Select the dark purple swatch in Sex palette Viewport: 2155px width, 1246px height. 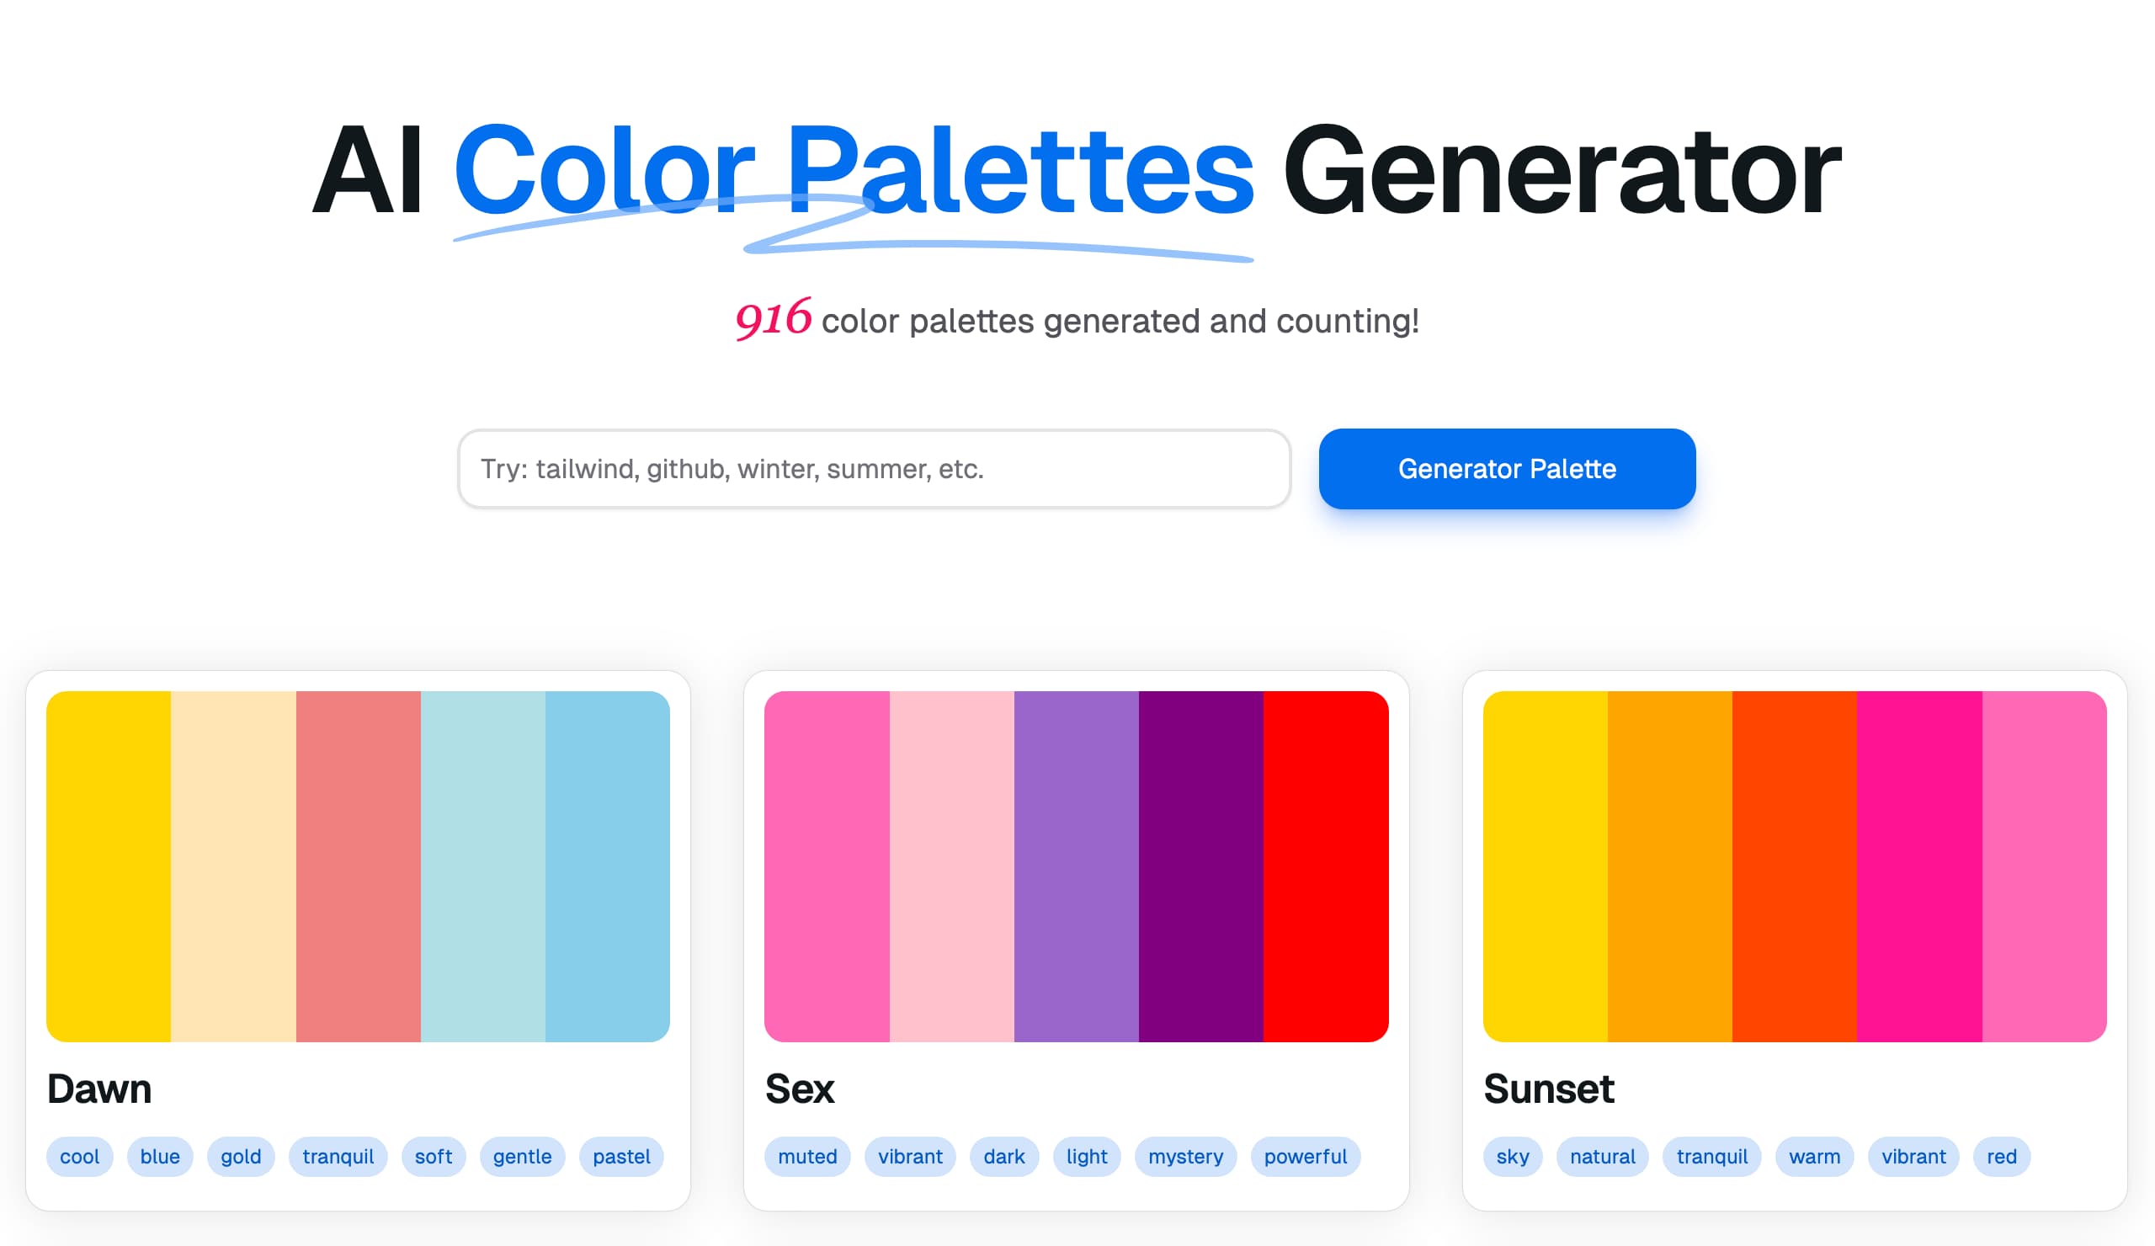[1200, 865]
